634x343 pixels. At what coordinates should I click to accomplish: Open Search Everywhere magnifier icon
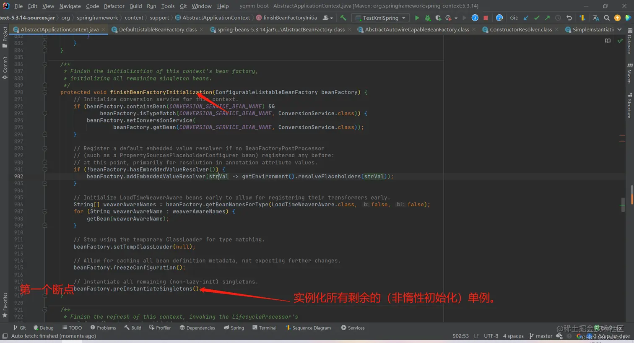click(x=607, y=18)
